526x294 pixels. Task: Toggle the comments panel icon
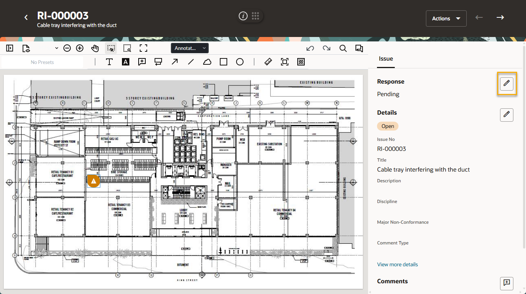359,48
